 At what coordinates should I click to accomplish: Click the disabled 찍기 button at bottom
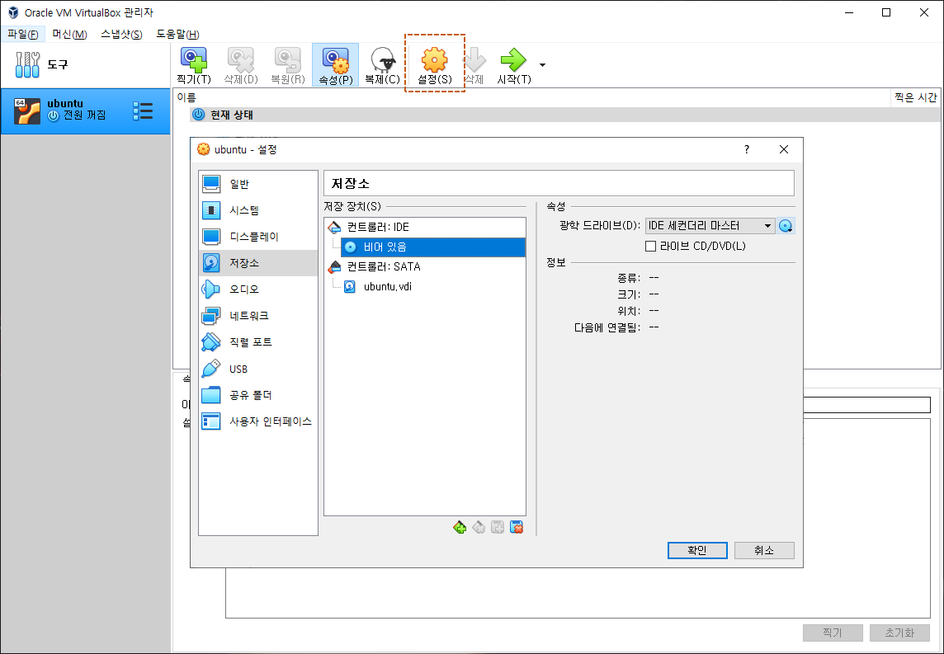pyautogui.click(x=833, y=633)
